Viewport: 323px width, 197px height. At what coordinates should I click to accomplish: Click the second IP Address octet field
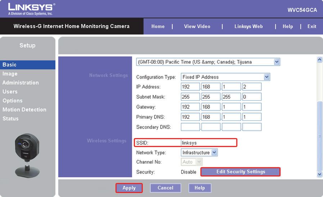tap(211, 87)
